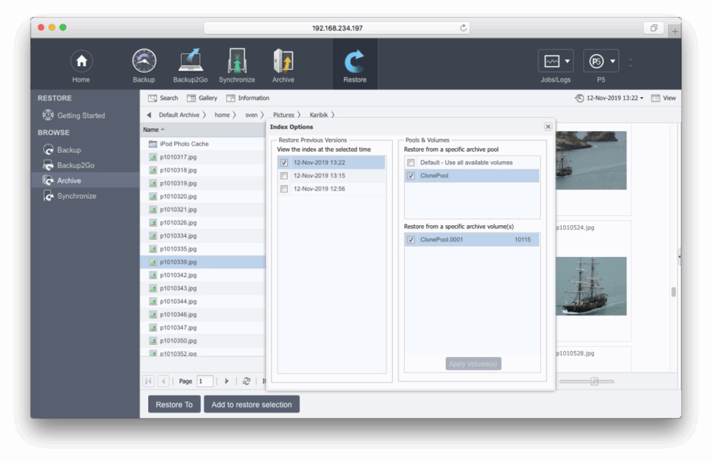Check the 12-Nov-2019 13:15 version checkbox

(x=284, y=176)
